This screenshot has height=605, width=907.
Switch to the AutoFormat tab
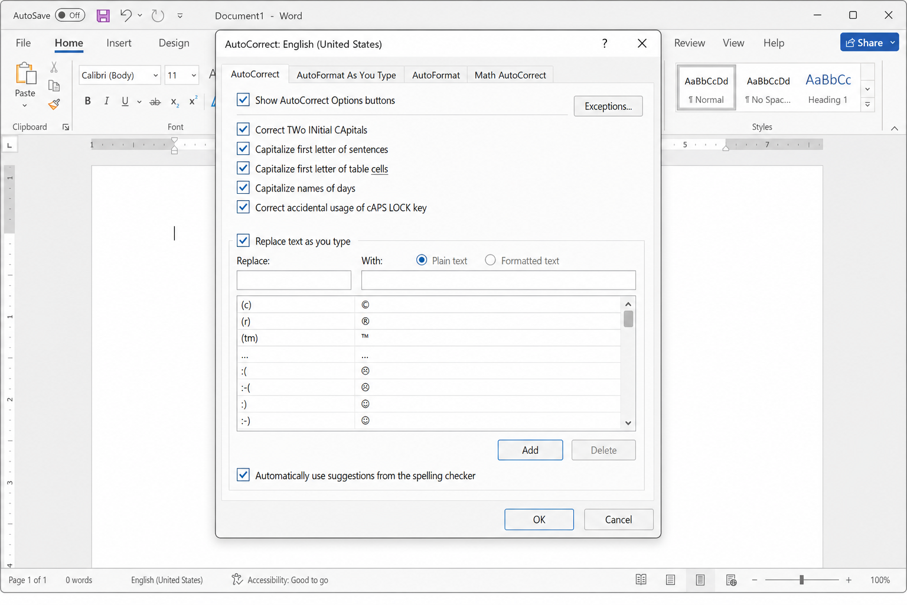click(436, 75)
